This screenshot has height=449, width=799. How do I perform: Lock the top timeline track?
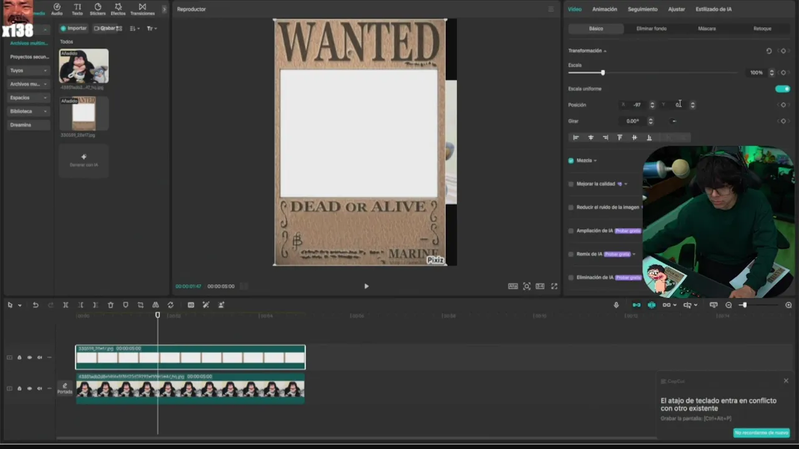point(19,357)
